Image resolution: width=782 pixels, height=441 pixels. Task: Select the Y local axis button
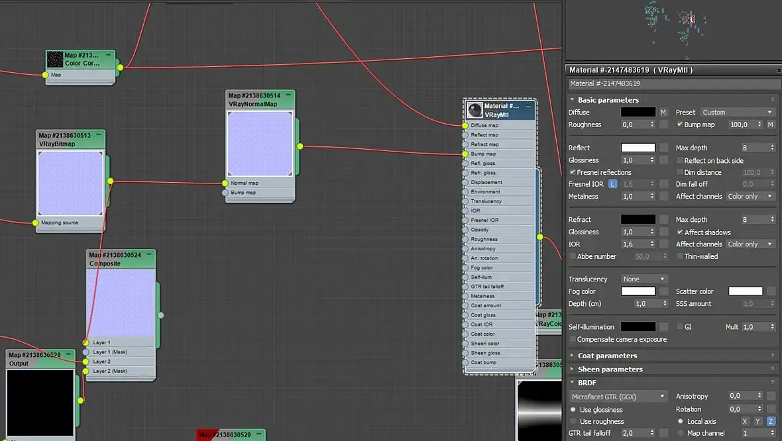(x=757, y=421)
